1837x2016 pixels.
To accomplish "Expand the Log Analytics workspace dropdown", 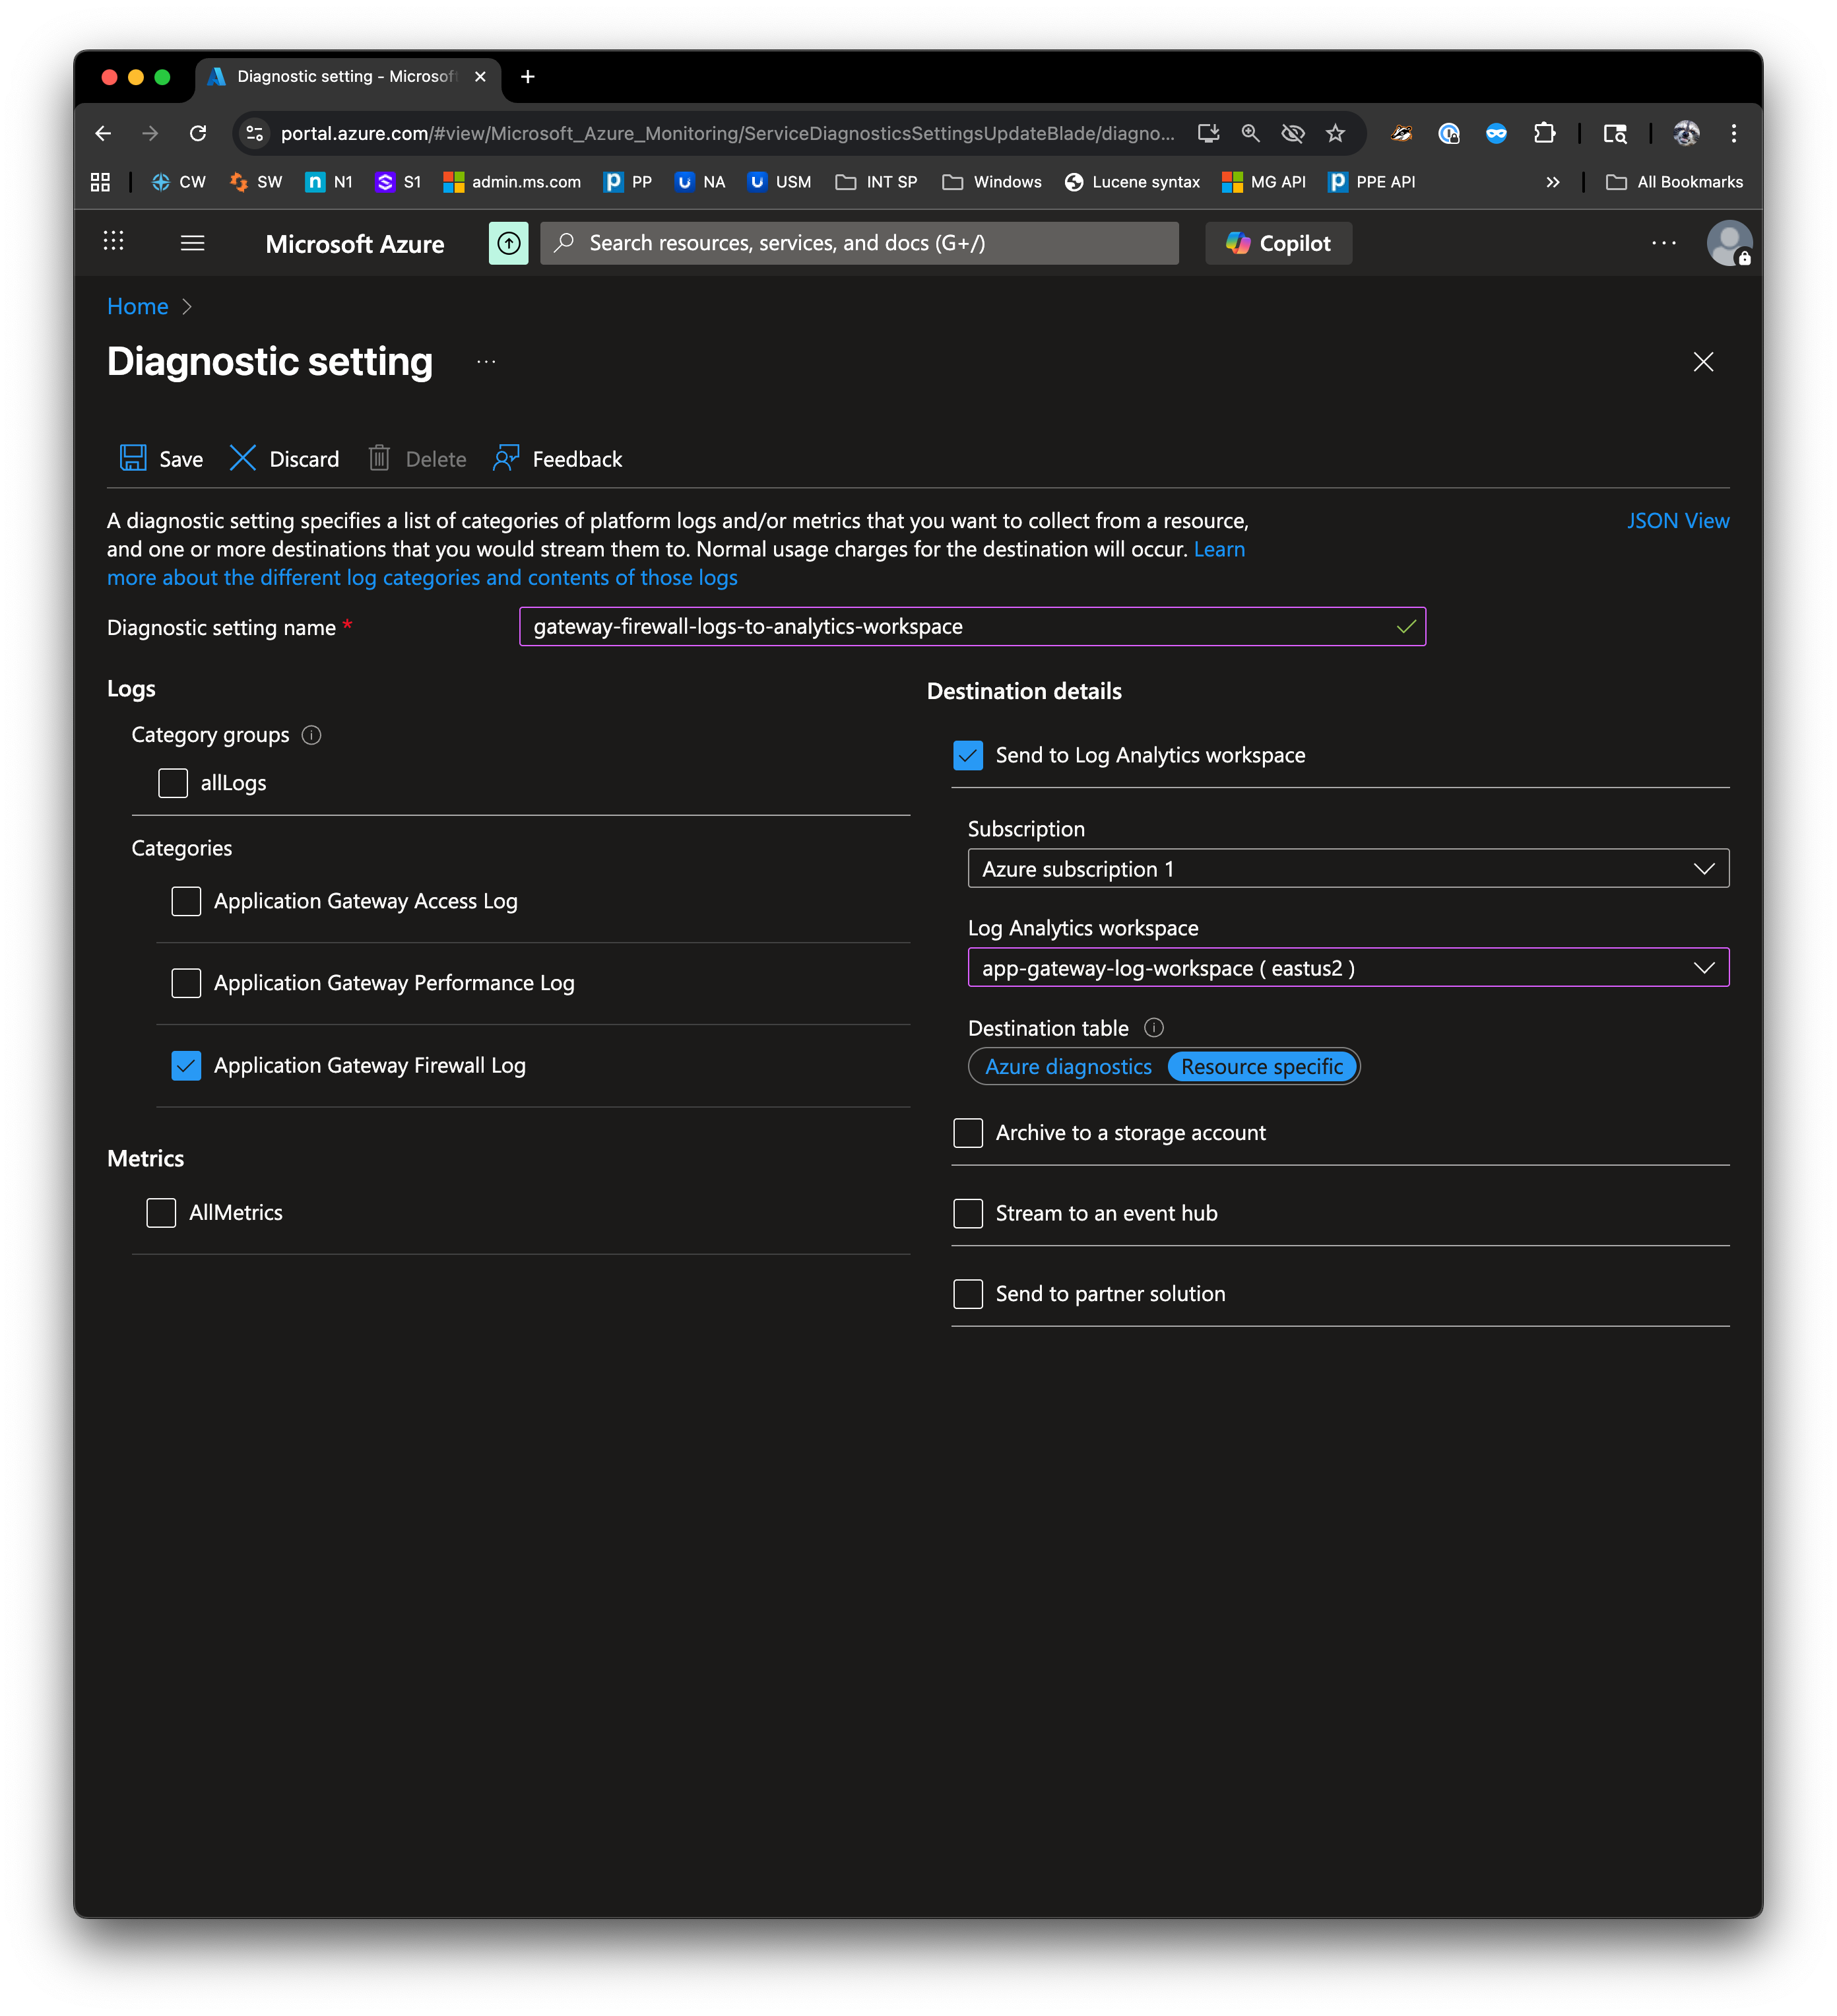I will pos(1347,968).
